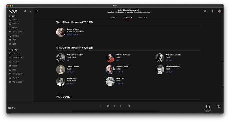Open the volume speaker control
The image size is (230, 122).
tap(218, 106)
